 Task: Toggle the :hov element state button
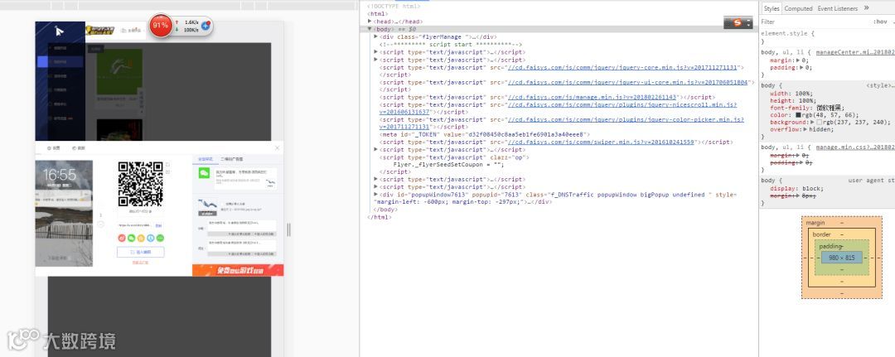click(x=880, y=22)
